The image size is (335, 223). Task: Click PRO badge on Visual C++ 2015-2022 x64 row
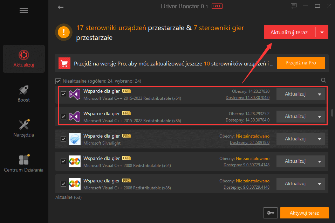126,91
